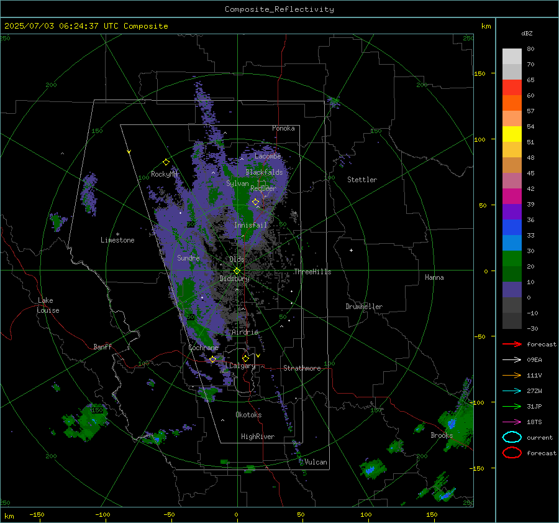Click the Ponoka label
This screenshot has width=559, height=523.
283,128
